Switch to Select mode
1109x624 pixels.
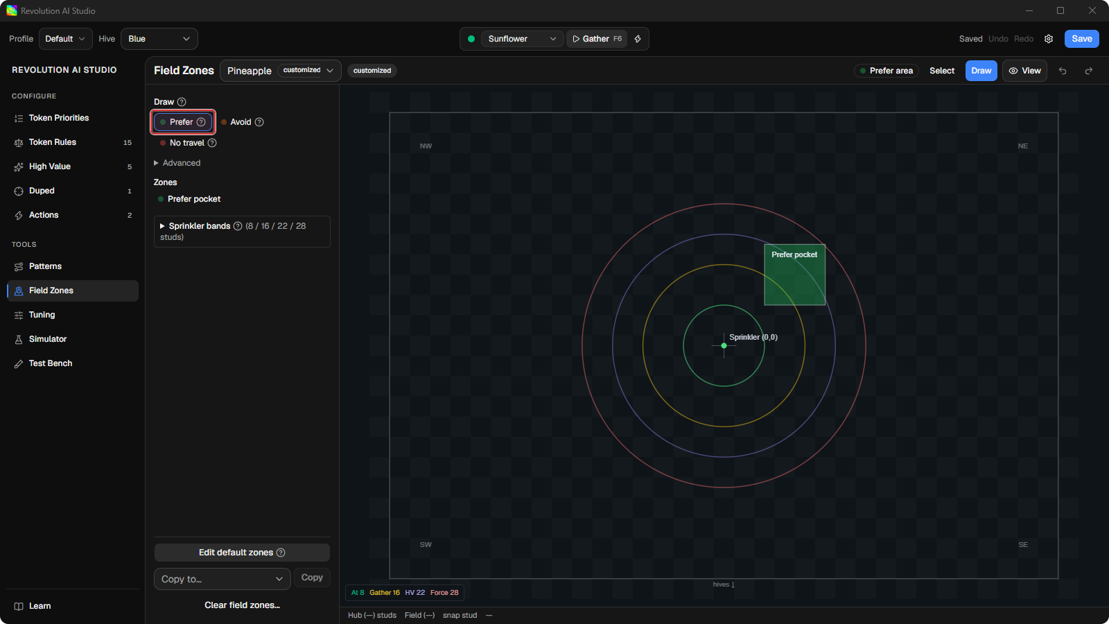(x=942, y=71)
